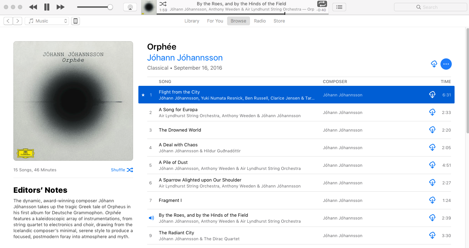Switch to the For You tab

(215, 21)
